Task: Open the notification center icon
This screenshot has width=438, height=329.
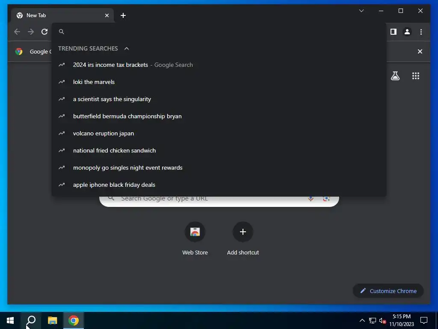Action: [x=424, y=320]
